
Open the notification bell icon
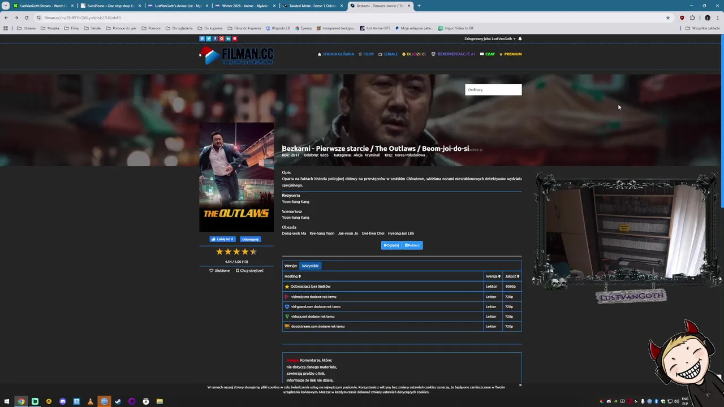[x=520, y=38]
